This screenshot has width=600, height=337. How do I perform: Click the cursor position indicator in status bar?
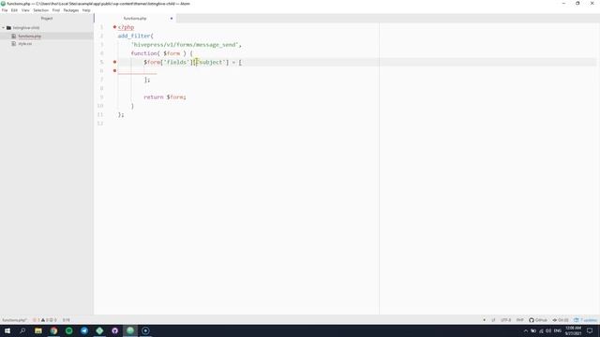click(x=67, y=320)
